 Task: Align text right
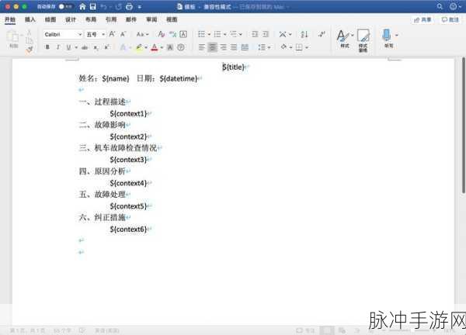[223, 47]
